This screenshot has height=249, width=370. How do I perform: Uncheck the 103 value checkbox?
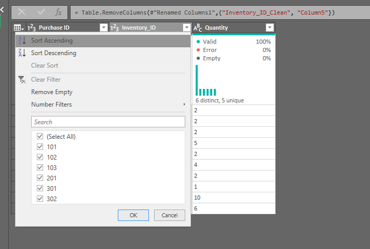(40, 167)
